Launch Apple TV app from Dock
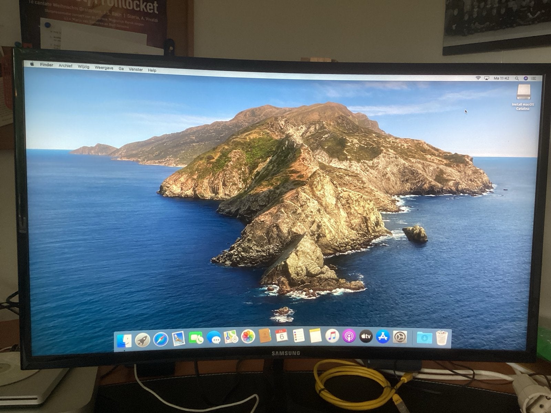This screenshot has height=413, width=551. point(366,336)
